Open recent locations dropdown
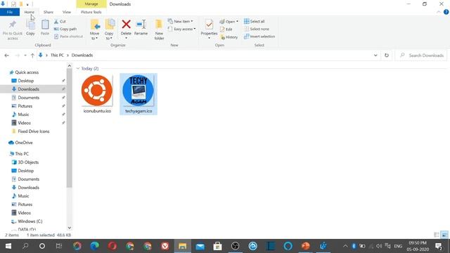Screen dimensions: 450x253 [25, 56]
